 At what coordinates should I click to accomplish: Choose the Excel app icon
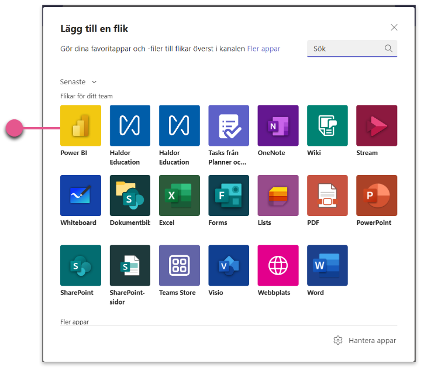coord(179,196)
